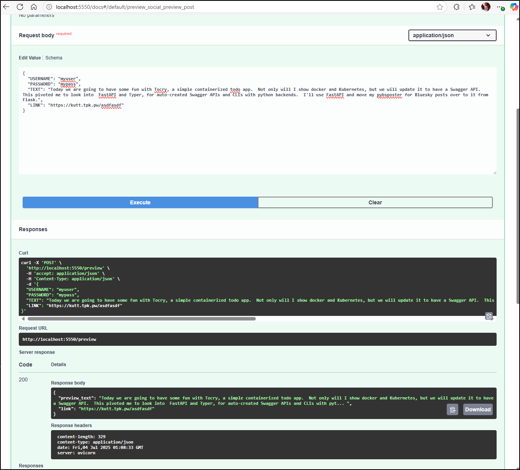Open the application/json content type dropdown
The image size is (520, 470).
[452, 35]
